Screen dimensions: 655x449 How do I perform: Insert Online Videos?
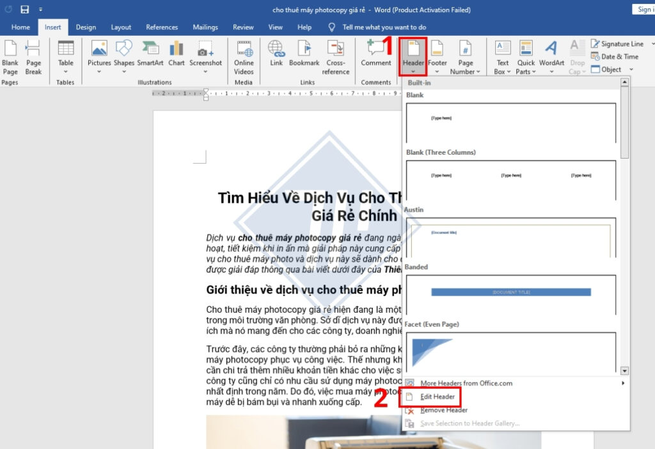click(244, 58)
